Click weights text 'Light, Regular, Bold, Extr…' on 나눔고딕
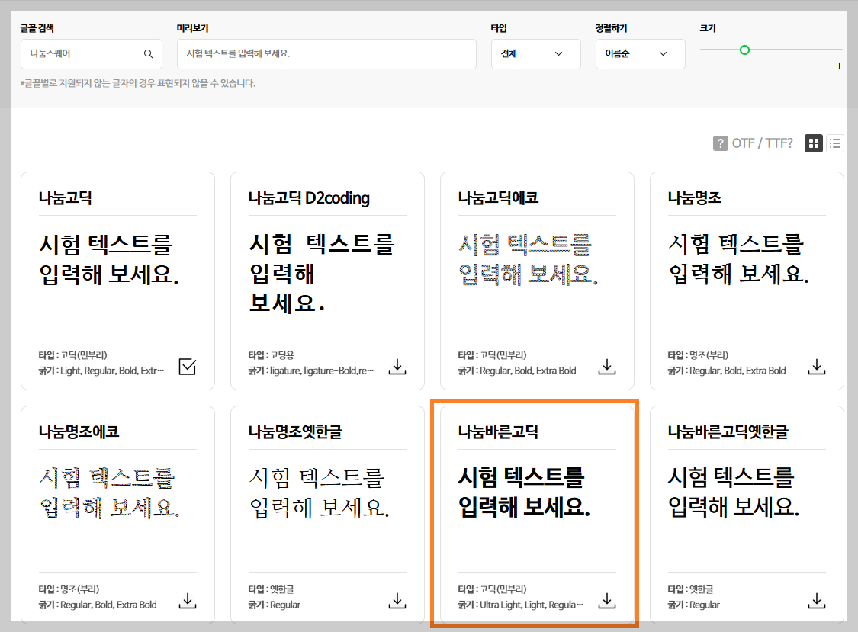This screenshot has width=858, height=632. click(111, 371)
